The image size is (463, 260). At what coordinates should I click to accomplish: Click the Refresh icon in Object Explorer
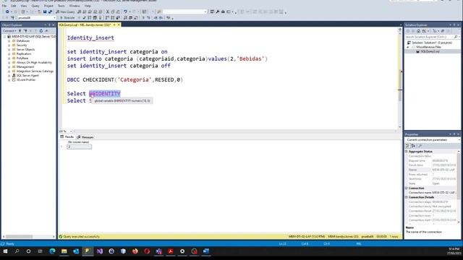pyautogui.click(x=41, y=30)
